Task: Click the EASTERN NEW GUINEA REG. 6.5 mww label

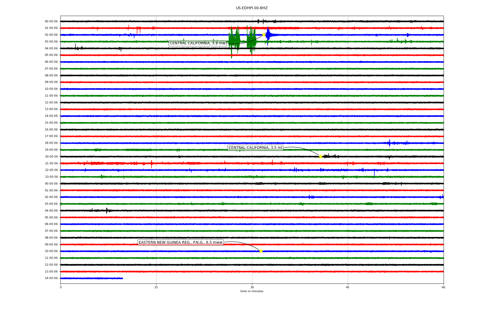Action: (x=181, y=243)
